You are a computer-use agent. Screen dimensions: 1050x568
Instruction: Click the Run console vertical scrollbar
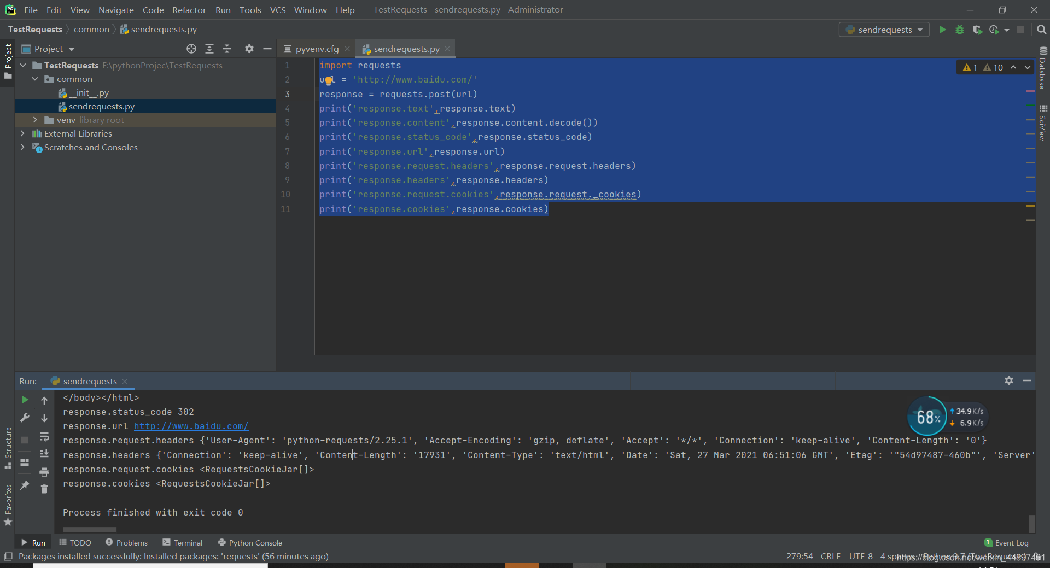coord(1031,523)
